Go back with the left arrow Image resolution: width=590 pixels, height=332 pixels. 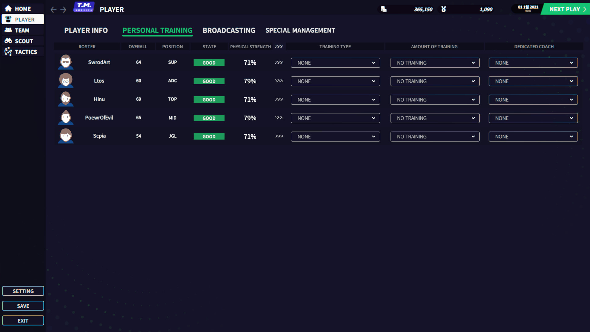(x=53, y=10)
